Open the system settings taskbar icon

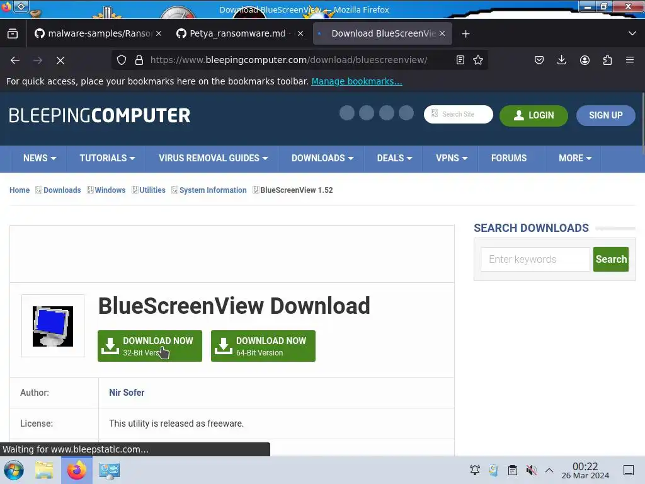110,470
